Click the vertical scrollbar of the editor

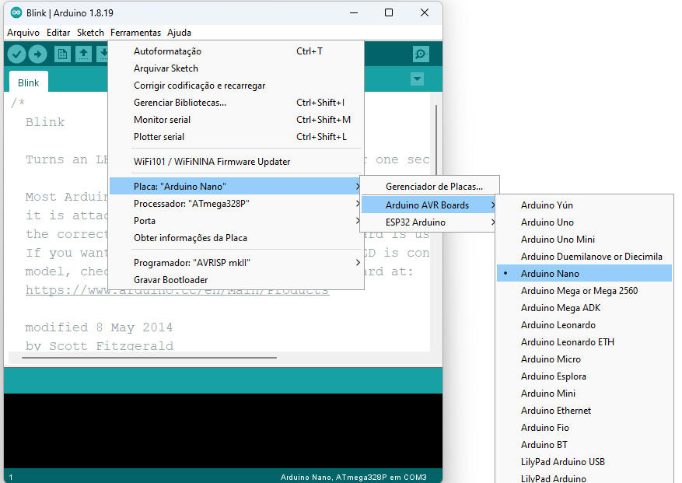coord(435,139)
